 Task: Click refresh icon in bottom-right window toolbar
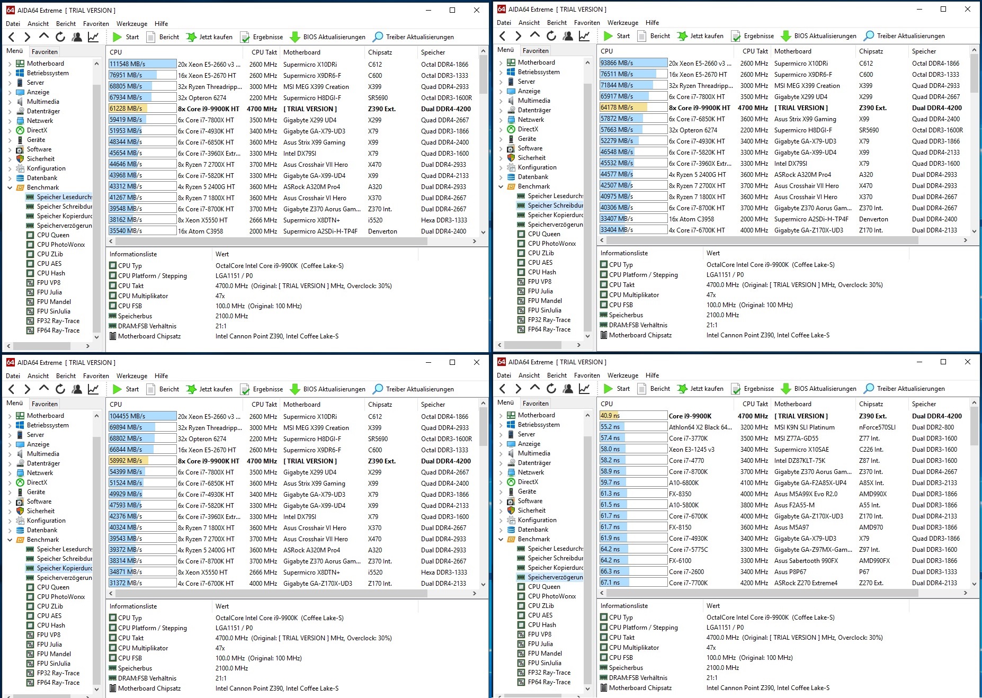click(x=551, y=388)
